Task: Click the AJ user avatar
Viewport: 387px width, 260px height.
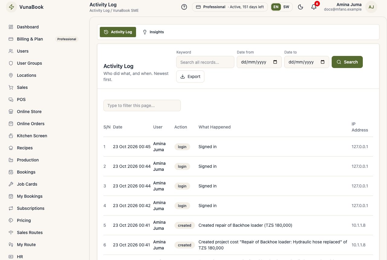Action: (x=371, y=7)
